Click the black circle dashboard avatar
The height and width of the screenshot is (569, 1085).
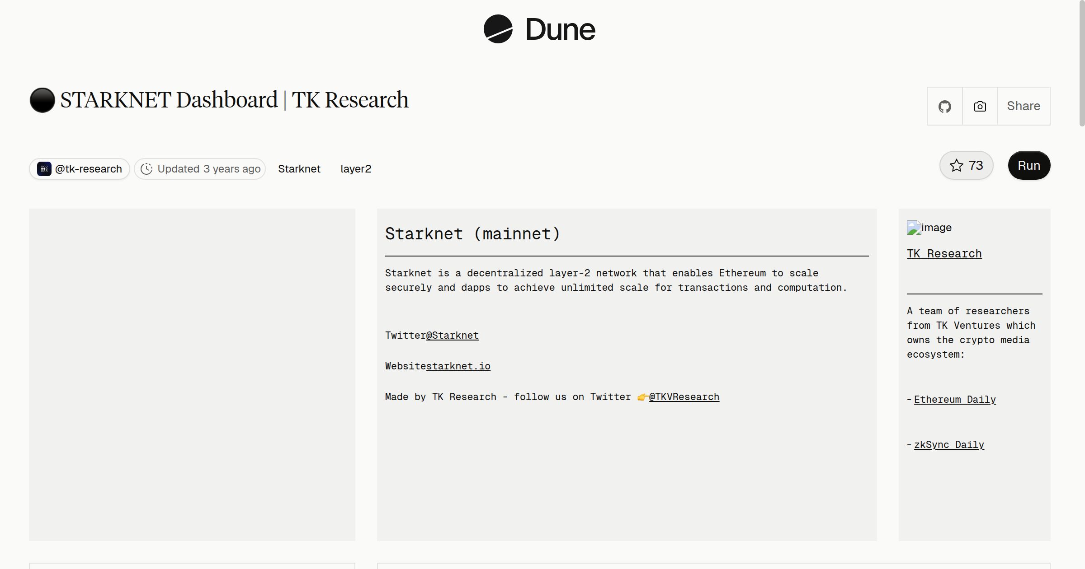coord(42,100)
